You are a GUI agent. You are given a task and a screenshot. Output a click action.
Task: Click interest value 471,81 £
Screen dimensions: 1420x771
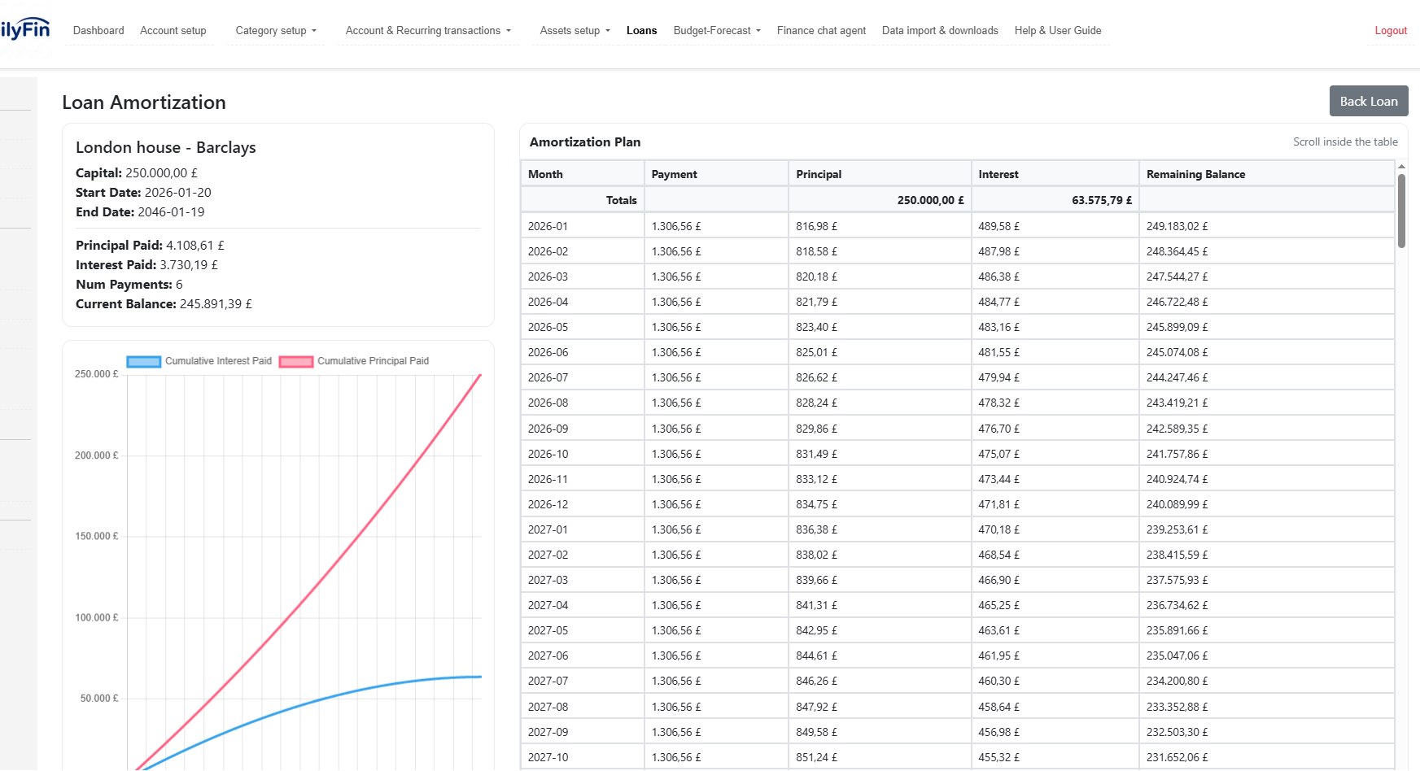pos(998,504)
